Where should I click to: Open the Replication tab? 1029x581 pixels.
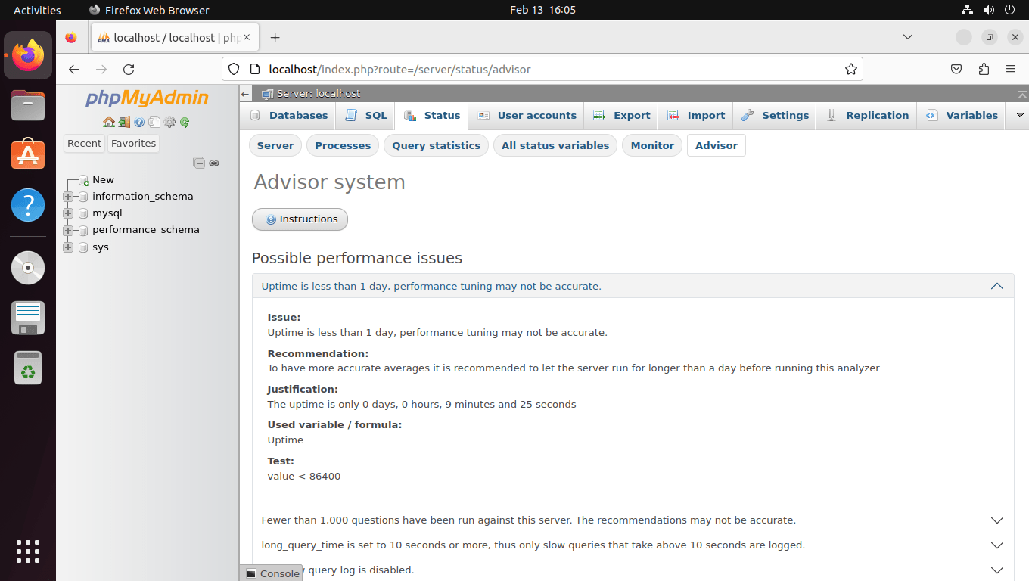(866, 115)
